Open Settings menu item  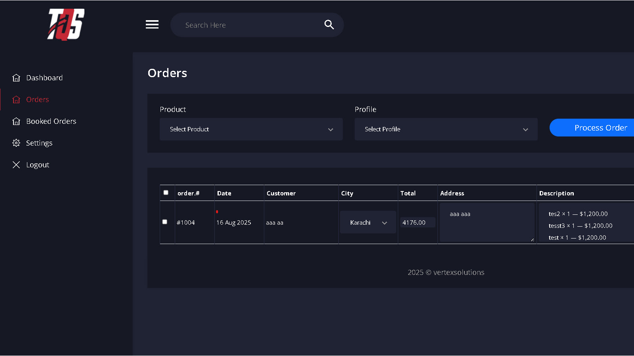click(x=39, y=143)
